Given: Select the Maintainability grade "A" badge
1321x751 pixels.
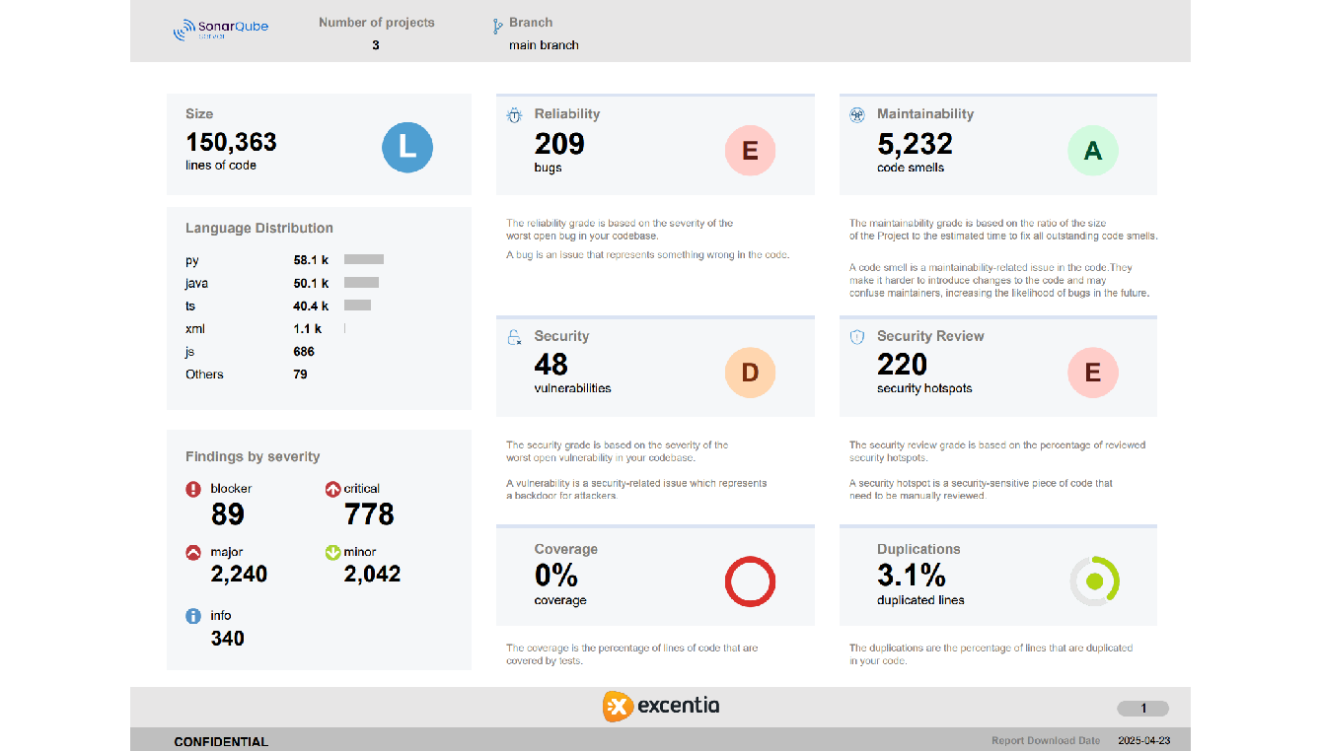Looking at the screenshot, I should [1093, 151].
